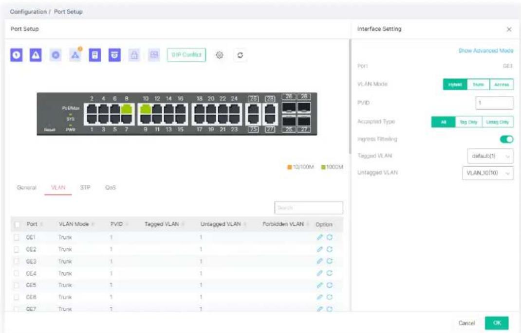Click the lightning bolt PoE toolbar icon

16,55
